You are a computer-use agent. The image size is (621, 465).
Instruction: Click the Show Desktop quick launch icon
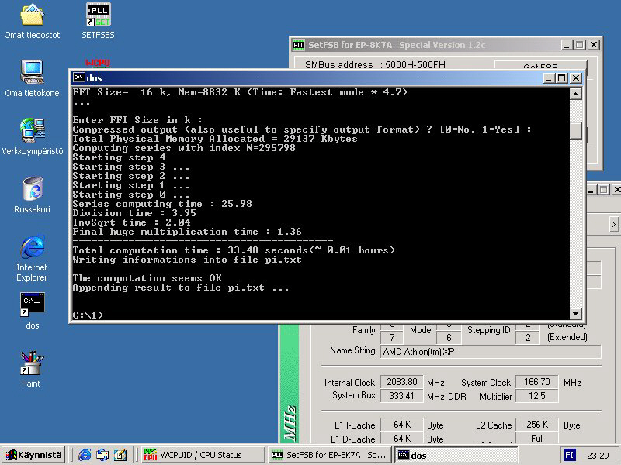click(120, 455)
